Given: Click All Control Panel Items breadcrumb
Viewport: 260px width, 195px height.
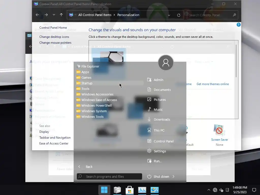Looking at the screenshot, I should (x=95, y=15).
